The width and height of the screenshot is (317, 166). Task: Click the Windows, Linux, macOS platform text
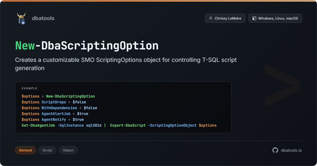tap(278, 19)
